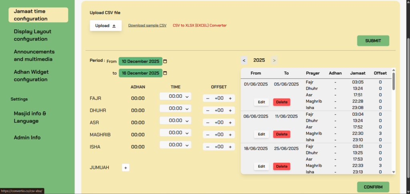Decrease Dhuhr offset with minus sign

(207, 111)
